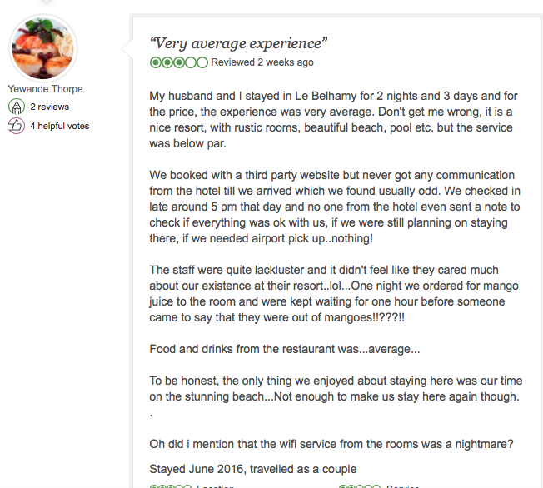The width and height of the screenshot is (543, 488).
Task: Click the Service rating bubbles at the bottom
Action: click(x=359, y=486)
